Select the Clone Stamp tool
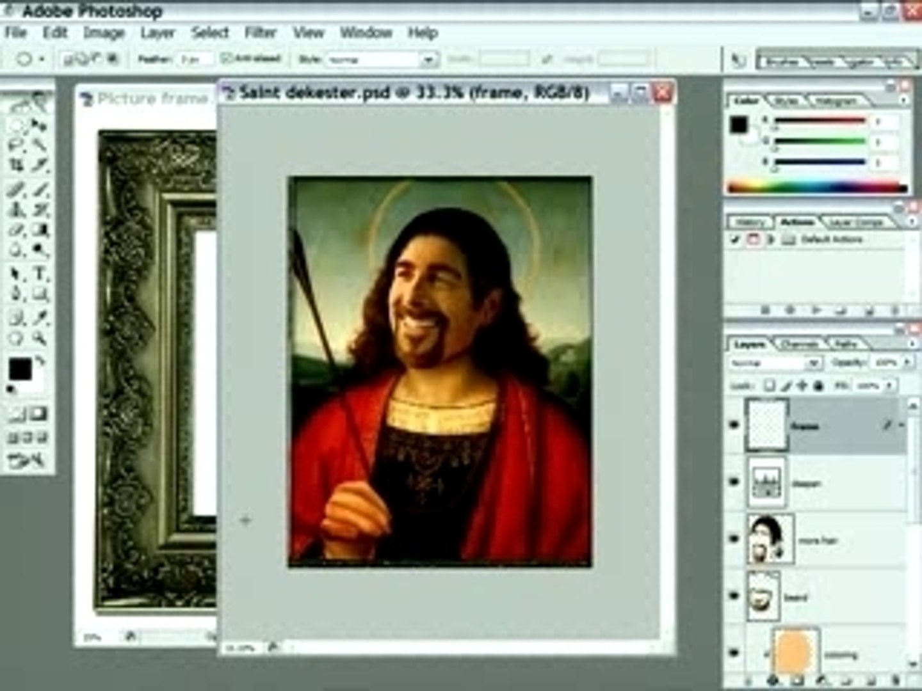The image size is (922, 691). (17, 209)
